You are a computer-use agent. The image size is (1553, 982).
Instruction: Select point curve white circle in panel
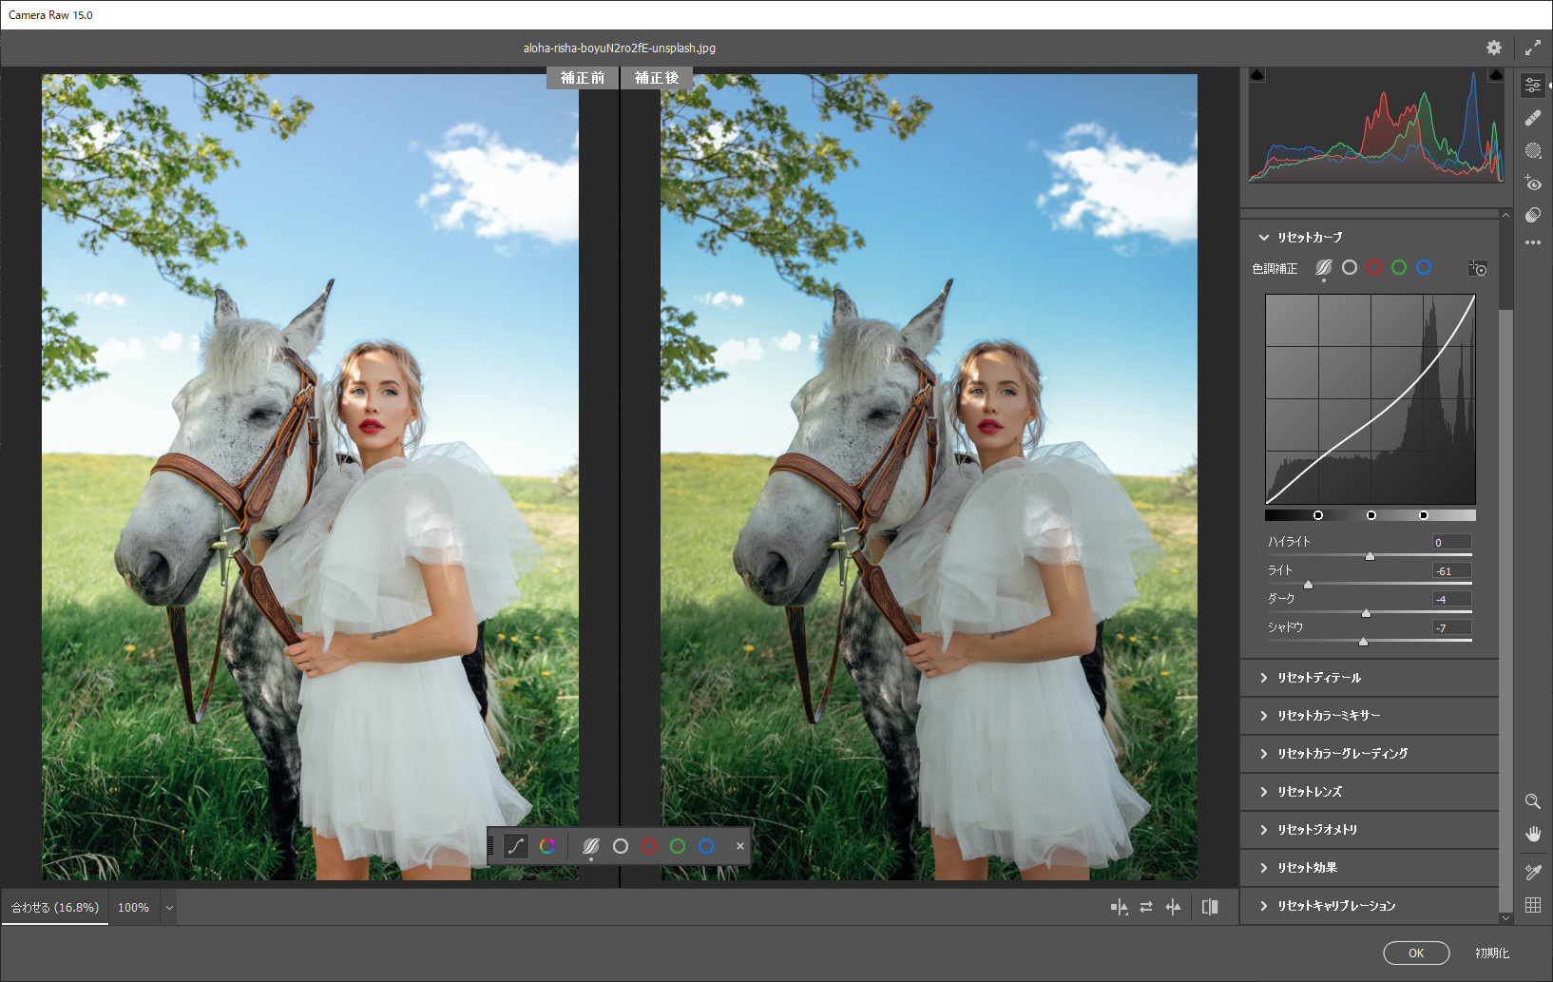point(1350,268)
